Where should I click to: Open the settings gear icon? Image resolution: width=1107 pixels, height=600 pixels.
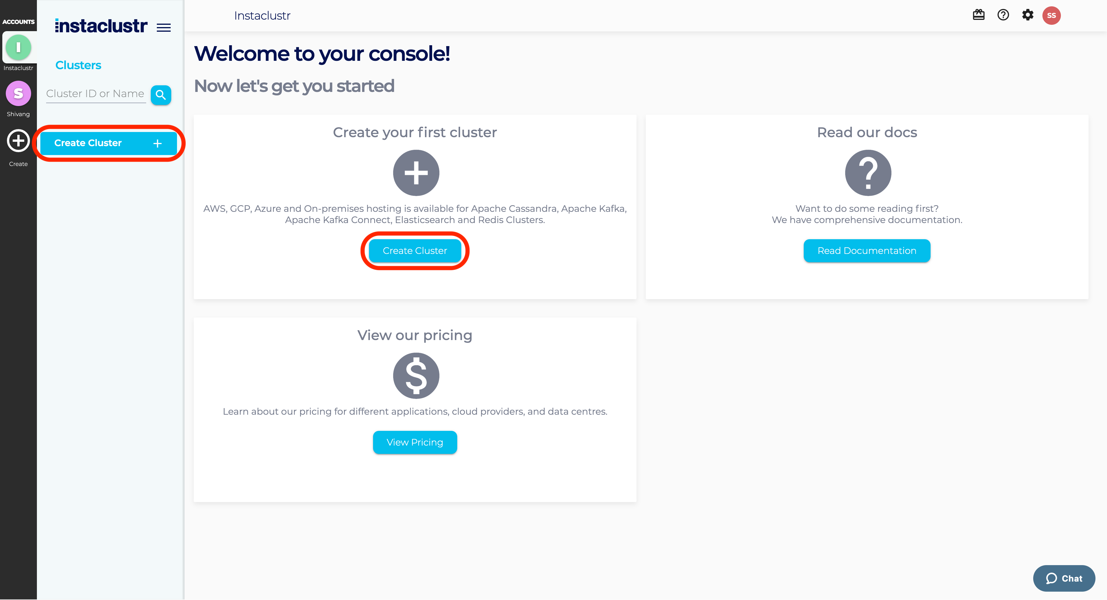point(1027,15)
